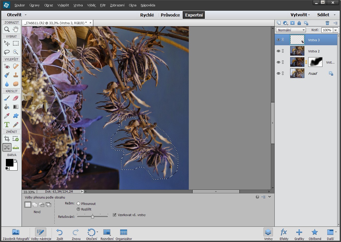
Task: Select the Red Eye removal tool
Action: (x=7, y=66)
